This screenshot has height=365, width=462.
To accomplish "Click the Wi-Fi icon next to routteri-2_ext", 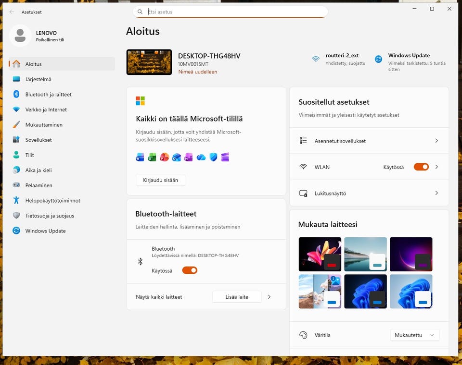I will [316, 59].
